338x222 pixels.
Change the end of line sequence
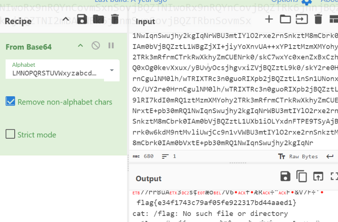(x=330, y=157)
